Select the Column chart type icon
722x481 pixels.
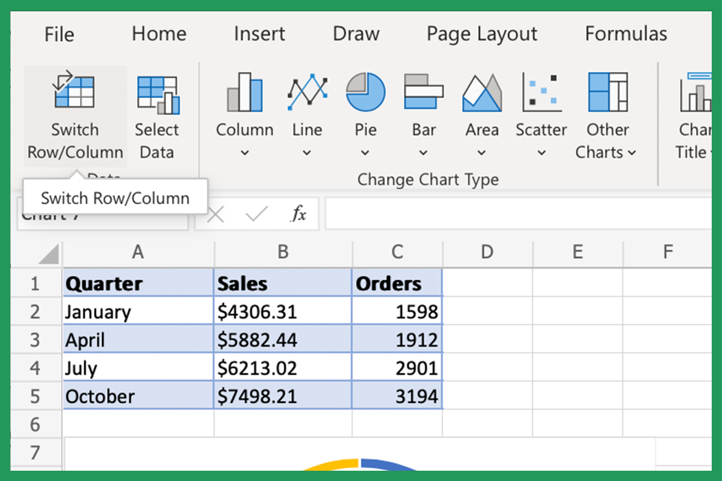[x=245, y=90]
